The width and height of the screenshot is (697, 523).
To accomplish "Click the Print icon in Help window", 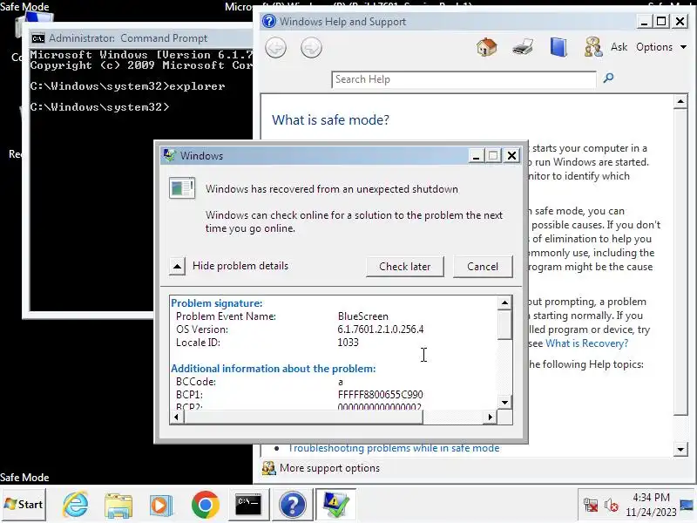I will (x=523, y=47).
